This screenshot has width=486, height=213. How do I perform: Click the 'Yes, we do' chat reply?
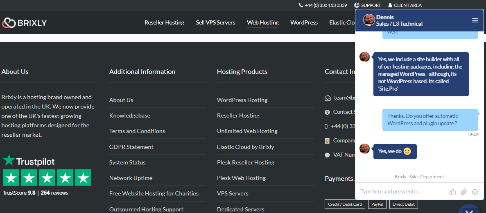(x=395, y=151)
